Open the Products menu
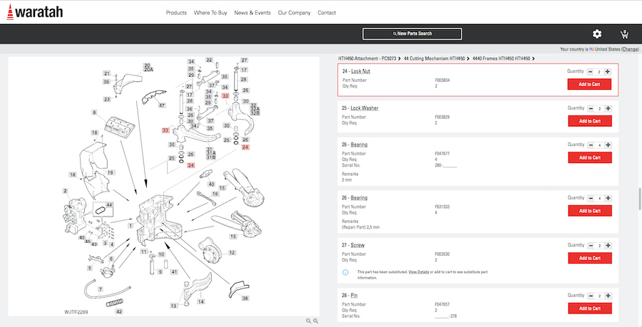642x327 pixels. pos(176,13)
